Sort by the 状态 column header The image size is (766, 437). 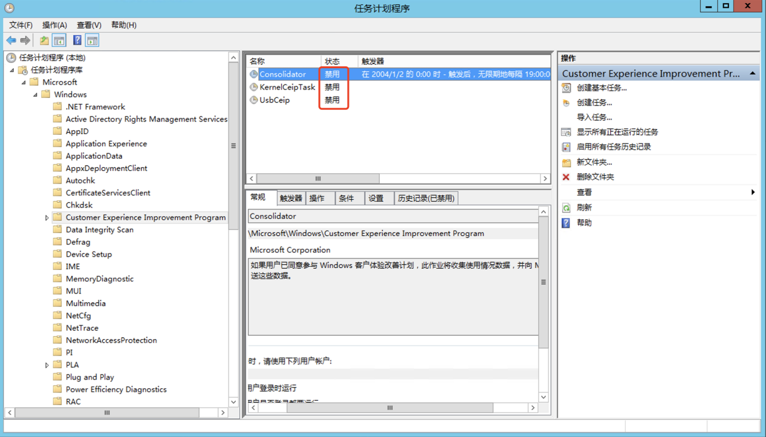pos(339,61)
